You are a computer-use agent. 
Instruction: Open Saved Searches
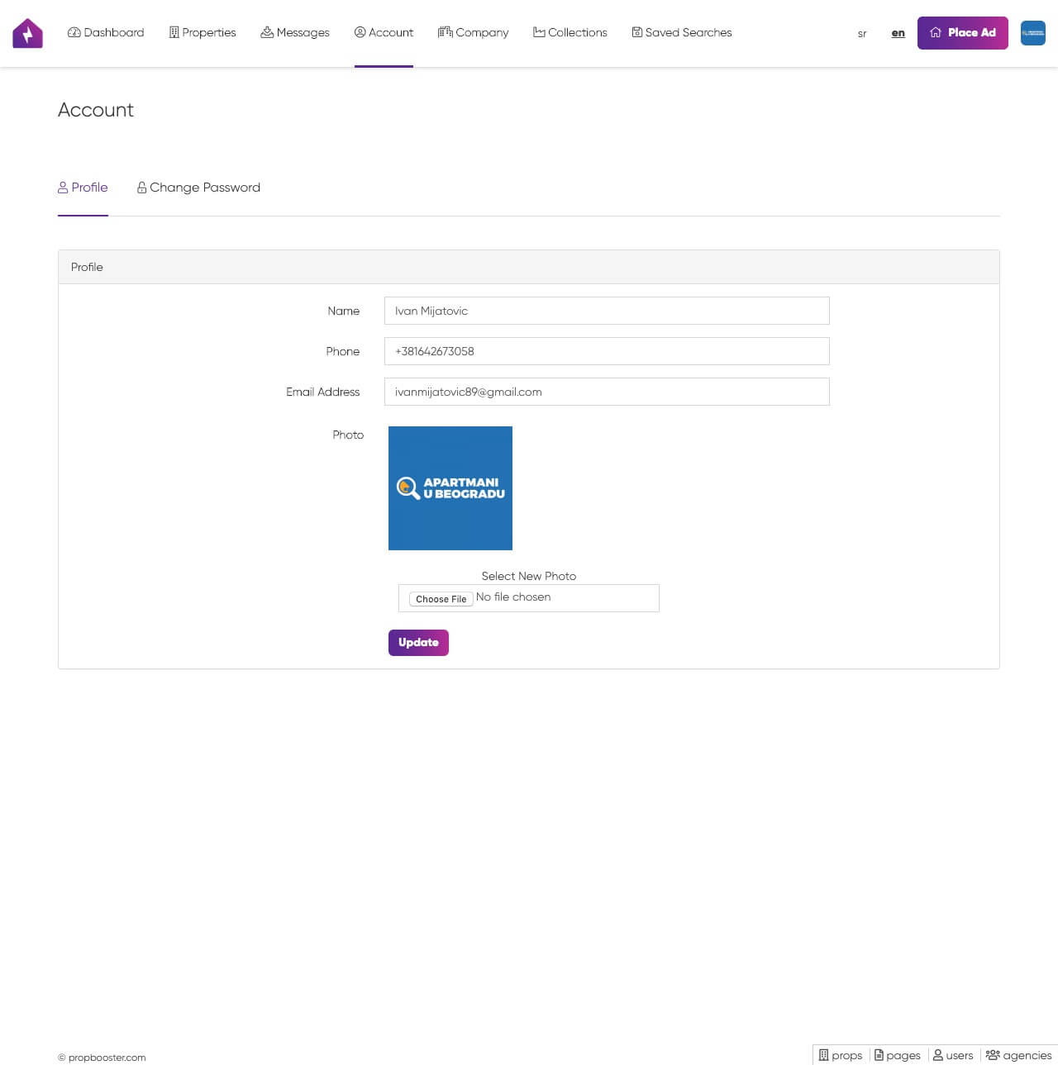[x=682, y=32]
